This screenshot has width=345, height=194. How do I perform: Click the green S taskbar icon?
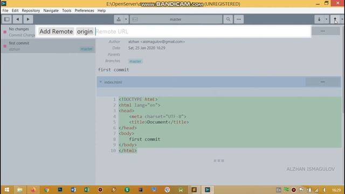[x=127, y=190]
